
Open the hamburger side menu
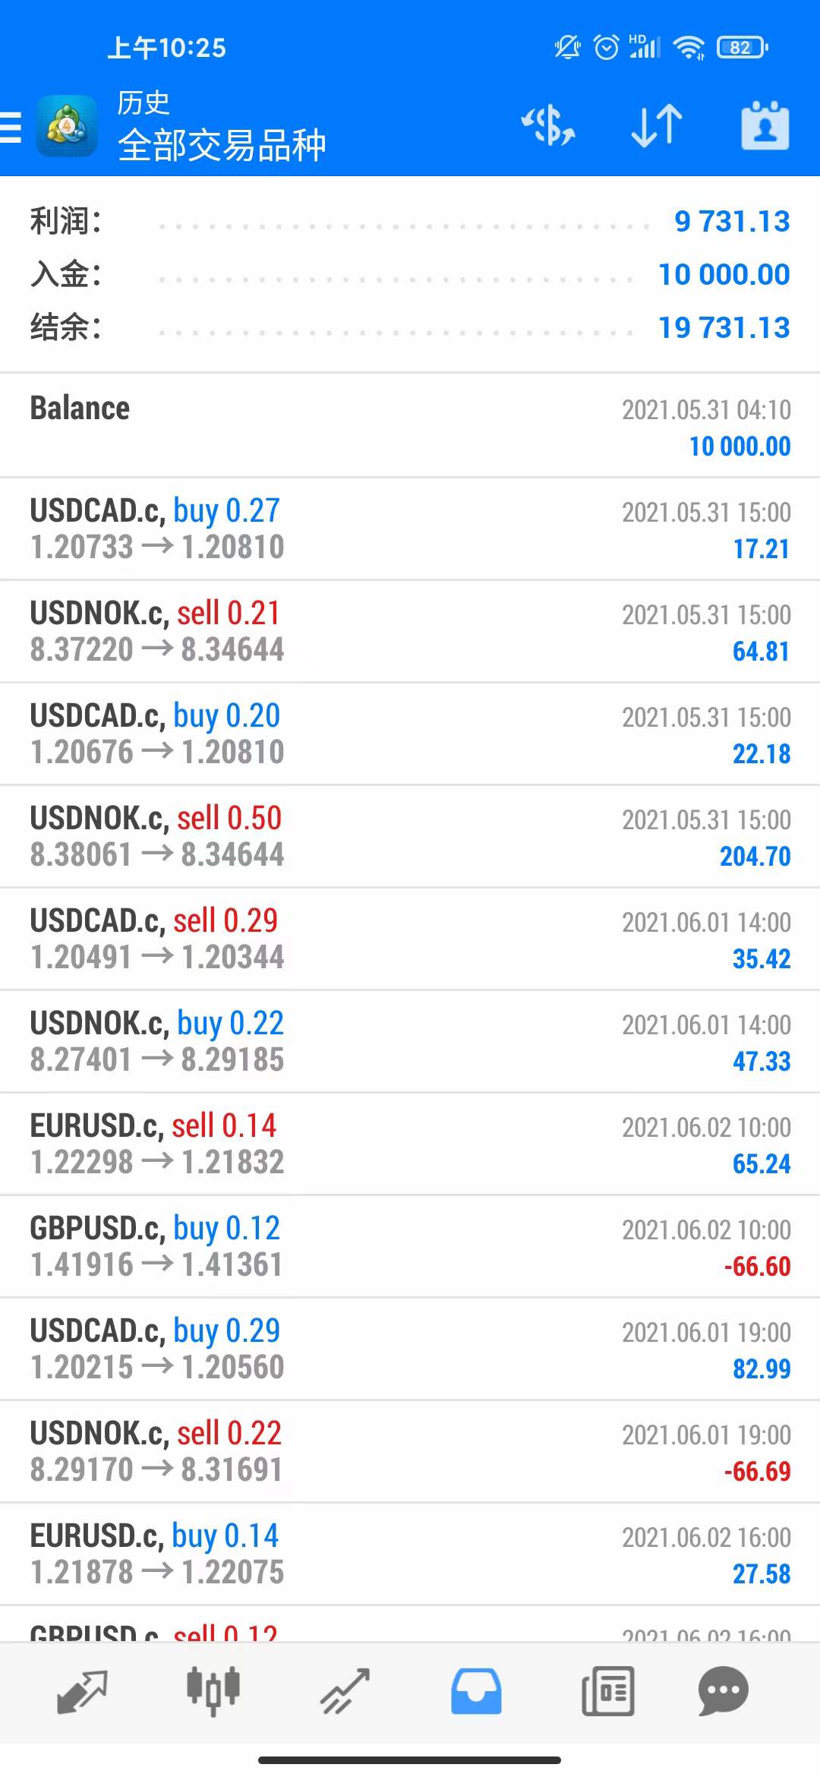coord(11,127)
